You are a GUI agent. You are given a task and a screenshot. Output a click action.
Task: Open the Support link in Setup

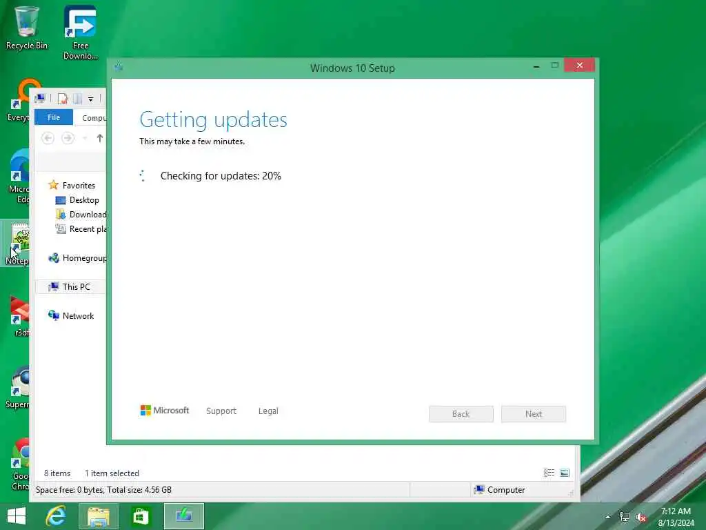click(x=221, y=411)
